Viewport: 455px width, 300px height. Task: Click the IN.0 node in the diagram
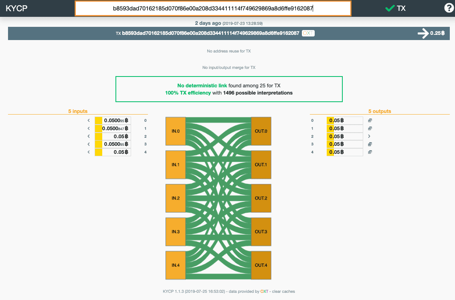click(176, 131)
